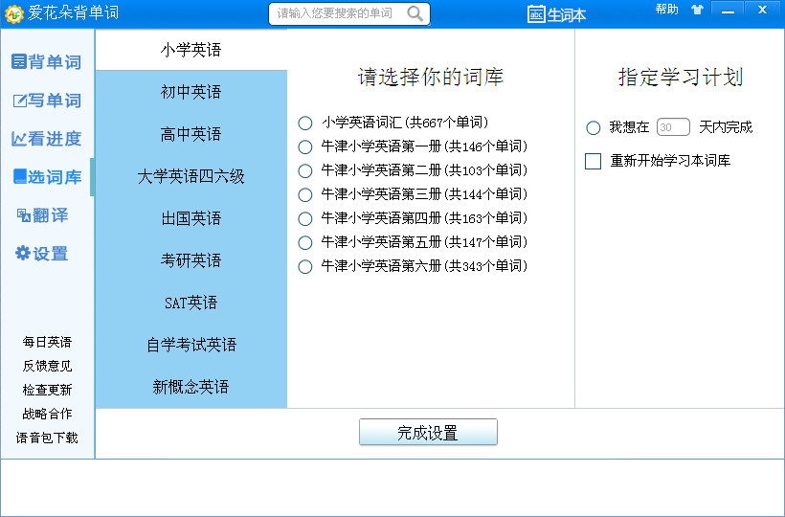The width and height of the screenshot is (785, 517).
Task: Choose 牛津小学英语第六册 radio button
Action: point(304,266)
